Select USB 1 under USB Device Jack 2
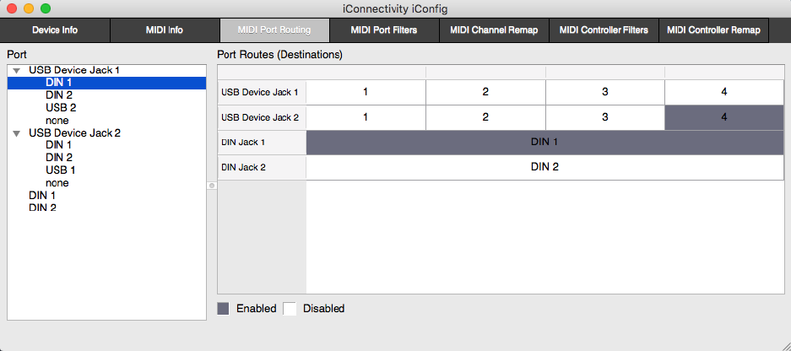This screenshot has width=791, height=351. pos(61,170)
